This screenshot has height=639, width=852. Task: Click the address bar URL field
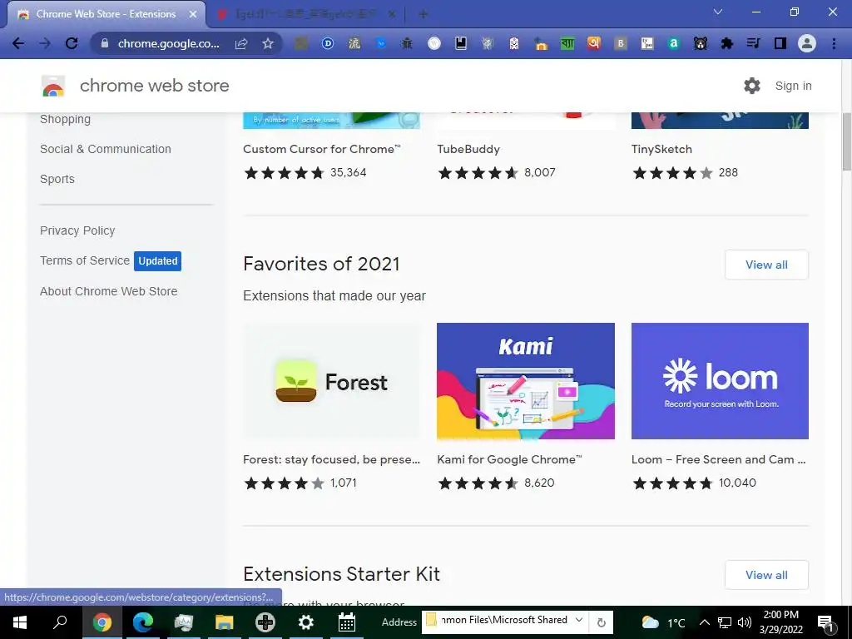(x=169, y=43)
